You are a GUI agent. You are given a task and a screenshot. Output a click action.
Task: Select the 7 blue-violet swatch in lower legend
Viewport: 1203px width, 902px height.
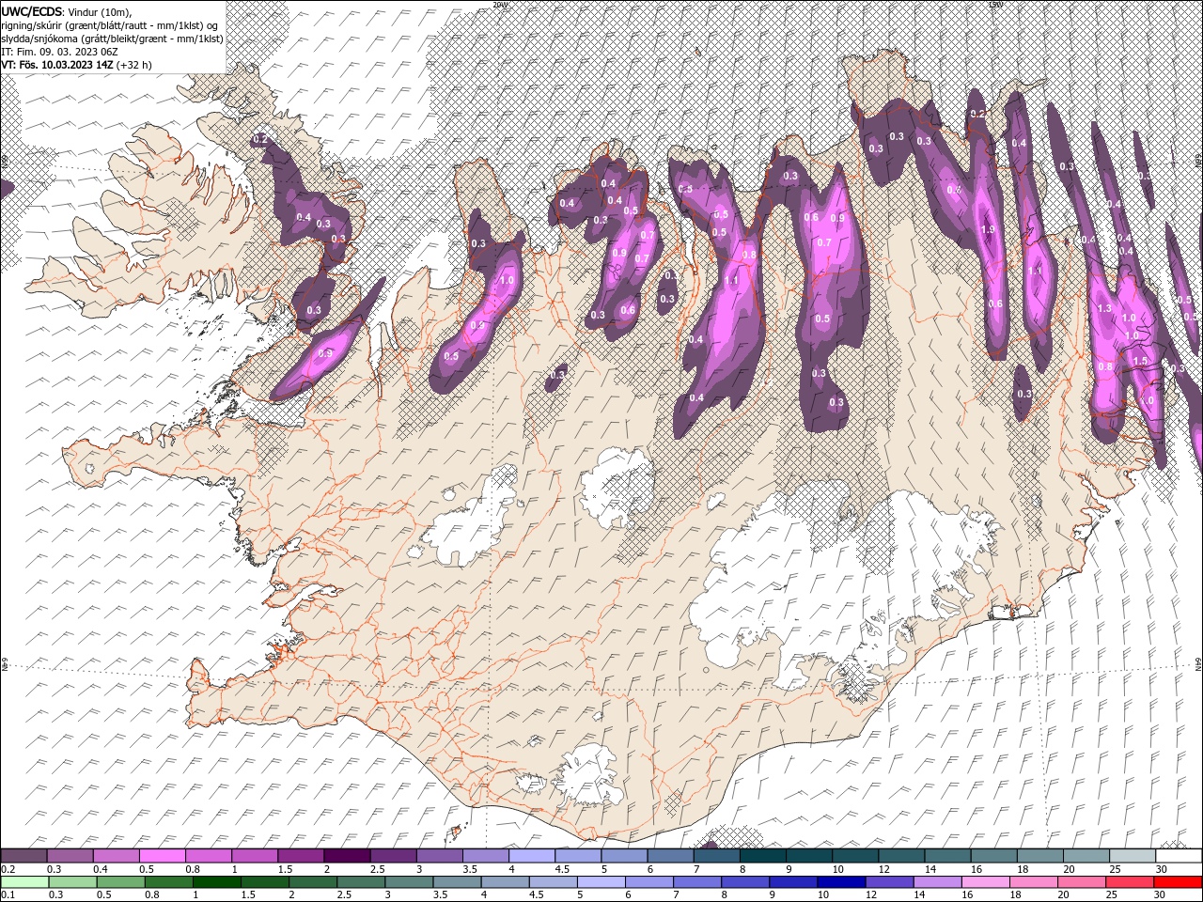(697, 881)
